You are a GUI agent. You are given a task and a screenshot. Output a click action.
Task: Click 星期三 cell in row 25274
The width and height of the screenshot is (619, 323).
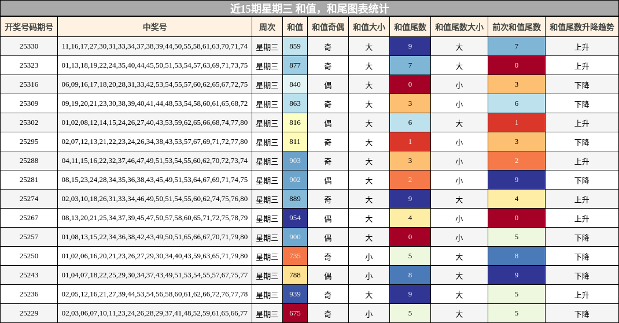[x=267, y=199]
